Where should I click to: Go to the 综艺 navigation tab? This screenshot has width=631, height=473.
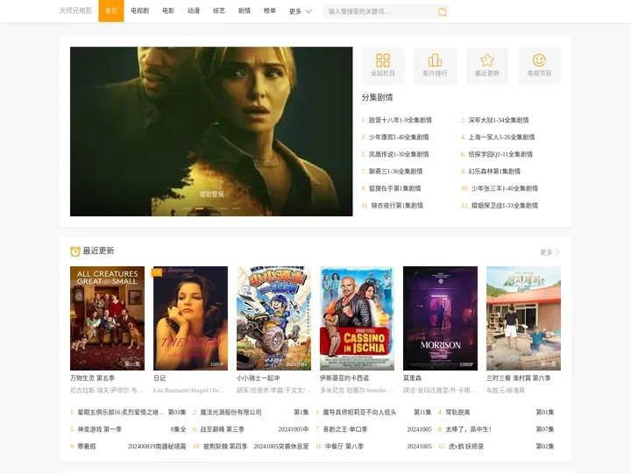point(219,11)
